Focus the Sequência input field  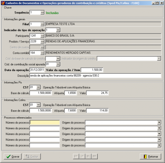point(35,13)
